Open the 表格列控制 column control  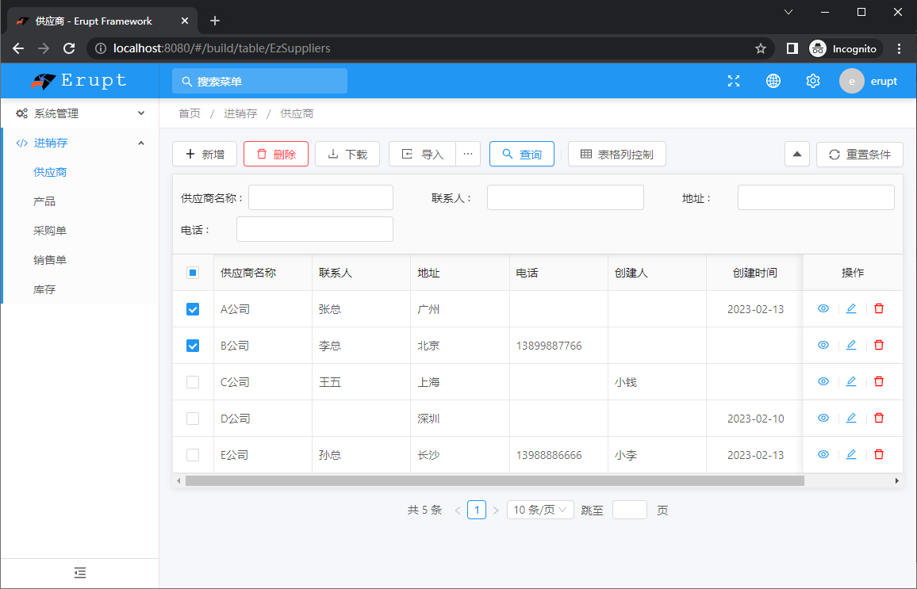[x=617, y=155]
